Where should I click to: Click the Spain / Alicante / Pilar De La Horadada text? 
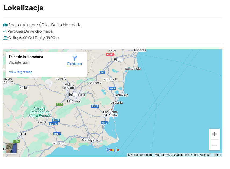coord(45,25)
